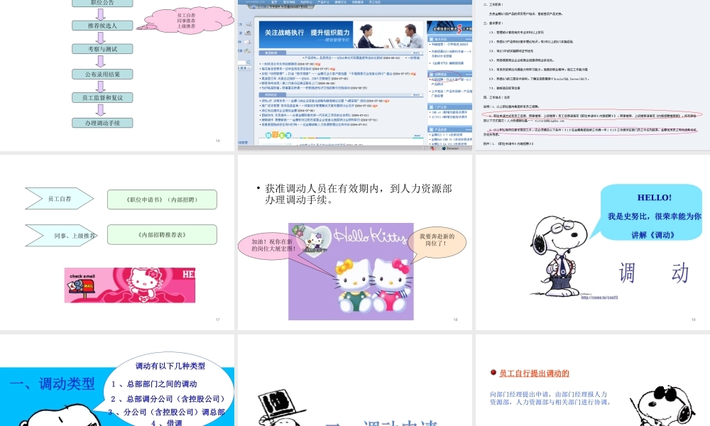Click the large 调动 title text

pos(653,273)
